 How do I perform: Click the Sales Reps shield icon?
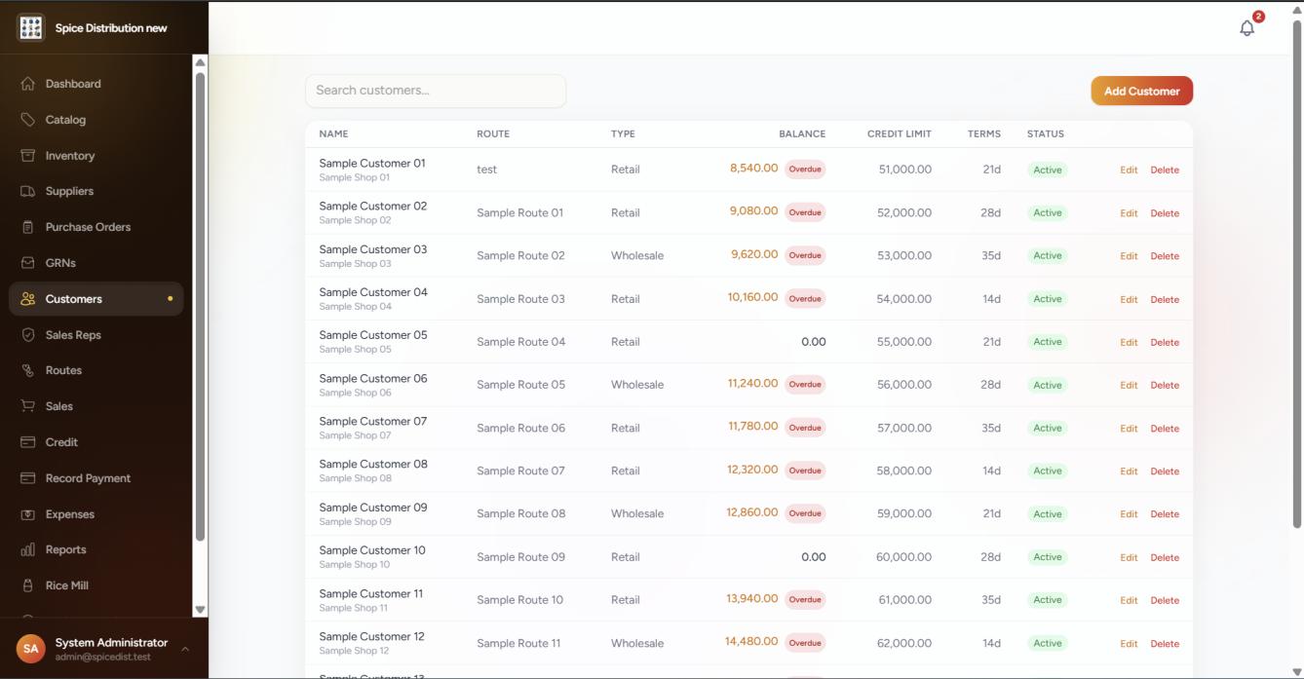click(x=28, y=335)
